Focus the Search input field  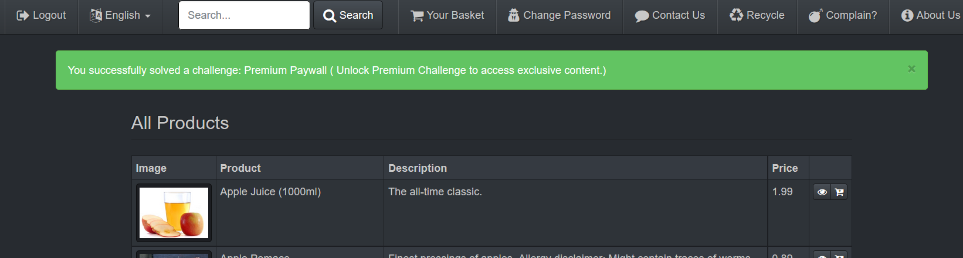tap(244, 15)
